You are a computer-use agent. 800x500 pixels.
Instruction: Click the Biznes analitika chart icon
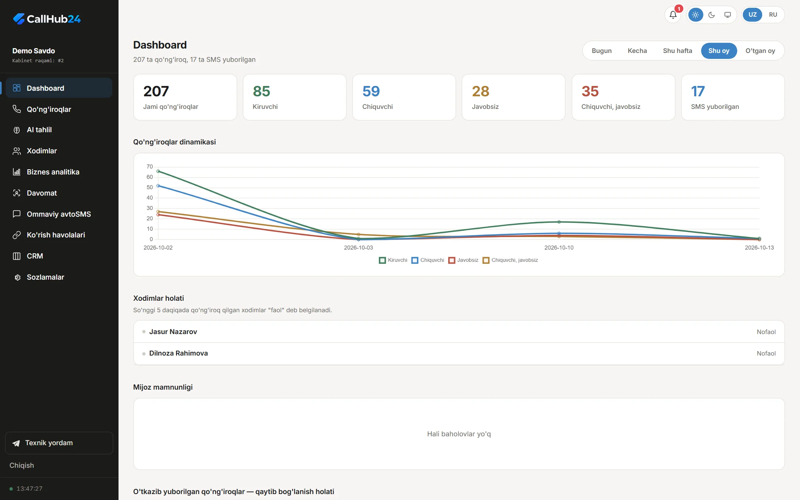click(x=17, y=172)
